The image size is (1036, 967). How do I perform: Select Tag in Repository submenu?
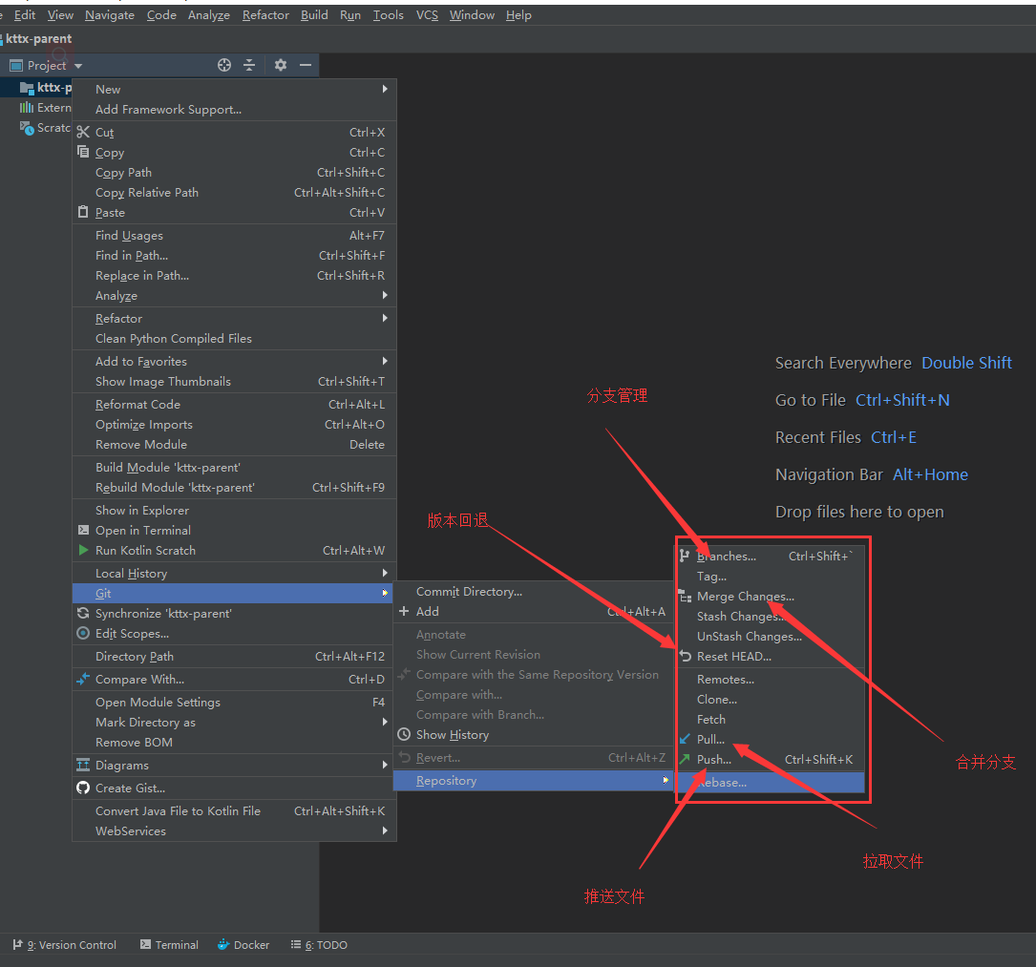point(771,576)
